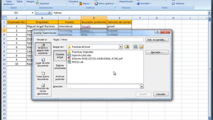The width and height of the screenshot is (213, 120).
Task: Select the 'gmail' cell
Action: coord(119,26)
